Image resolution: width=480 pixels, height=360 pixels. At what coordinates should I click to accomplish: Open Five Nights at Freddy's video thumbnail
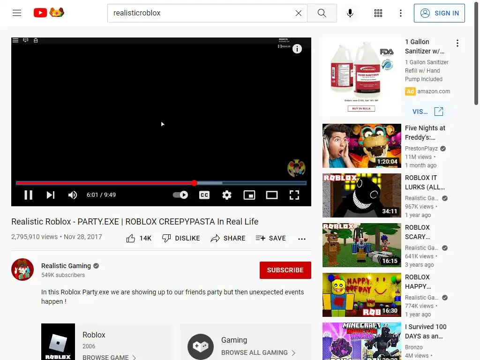pos(361,146)
